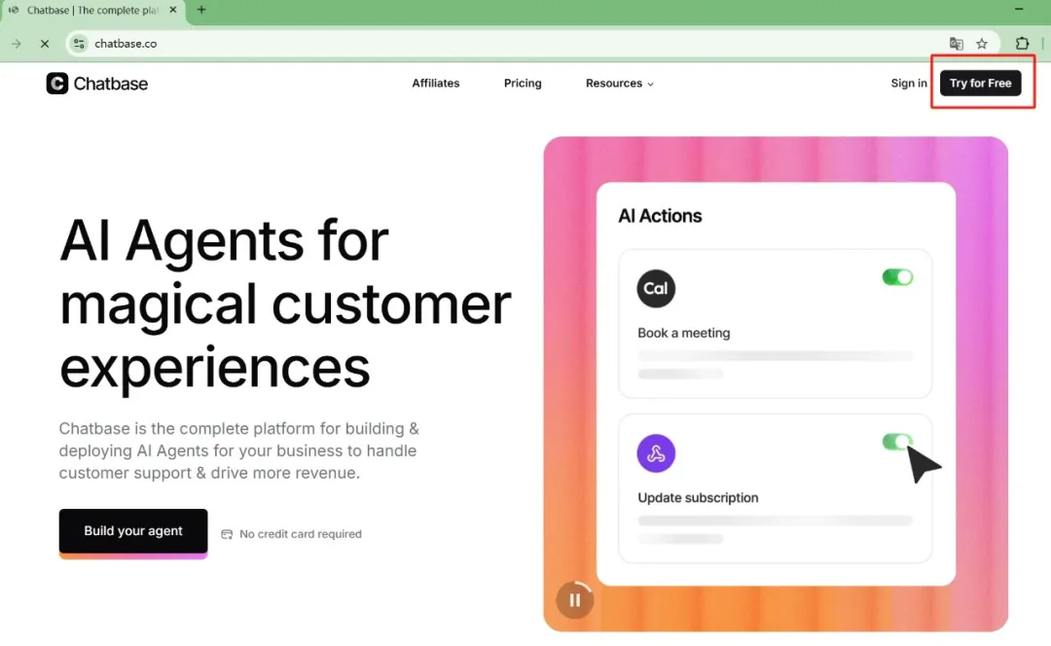Image resolution: width=1051 pixels, height=646 pixels.
Task: Open site information icon in address bar
Action: tap(79, 44)
